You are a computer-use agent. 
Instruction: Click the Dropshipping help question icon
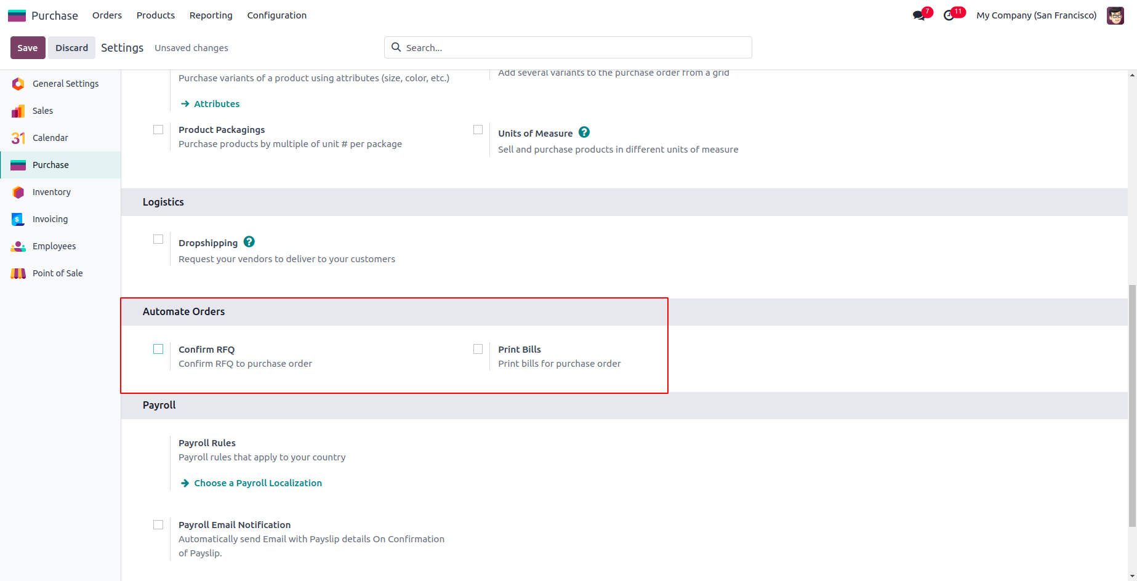249,242
